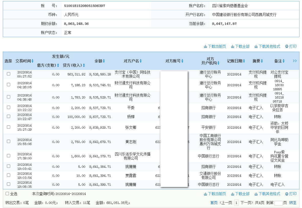Image resolution: width=302 pixels, height=208 pixels.
Task: Select the 19:08:35 姚姗姗 transaction checkbox
Action: click(8, 184)
